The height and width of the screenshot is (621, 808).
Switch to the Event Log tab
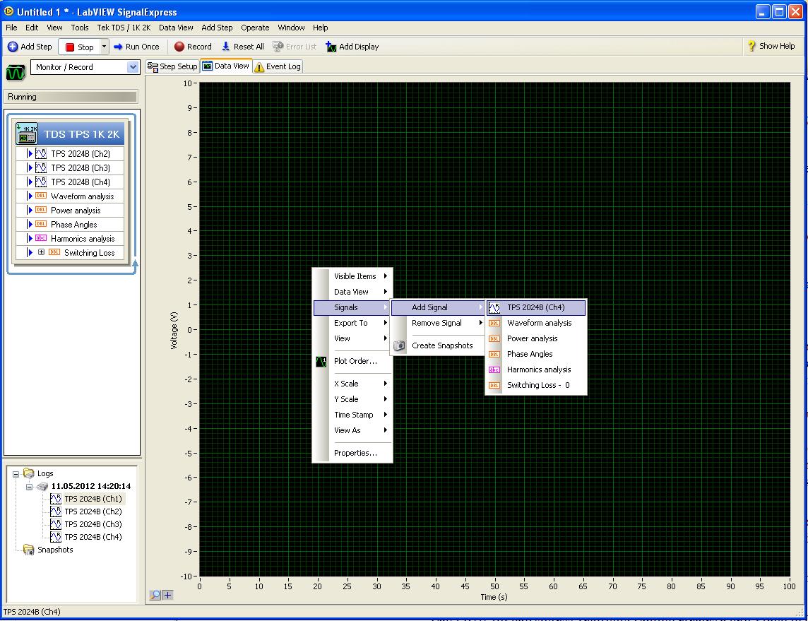[278, 66]
